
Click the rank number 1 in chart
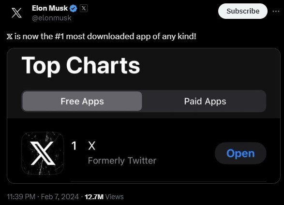click(x=74, y=146)
